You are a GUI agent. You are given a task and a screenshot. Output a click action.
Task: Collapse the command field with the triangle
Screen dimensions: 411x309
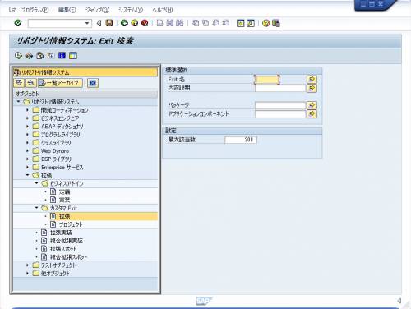click(99, 23)
